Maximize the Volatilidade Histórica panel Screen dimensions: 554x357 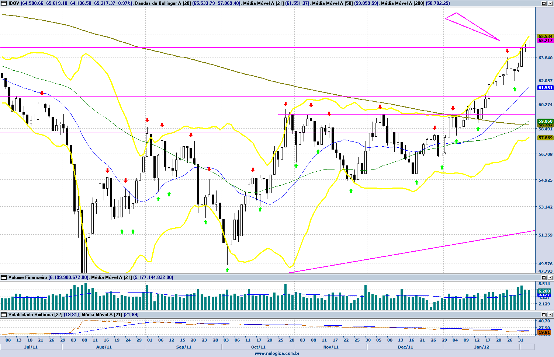(544, 315)
